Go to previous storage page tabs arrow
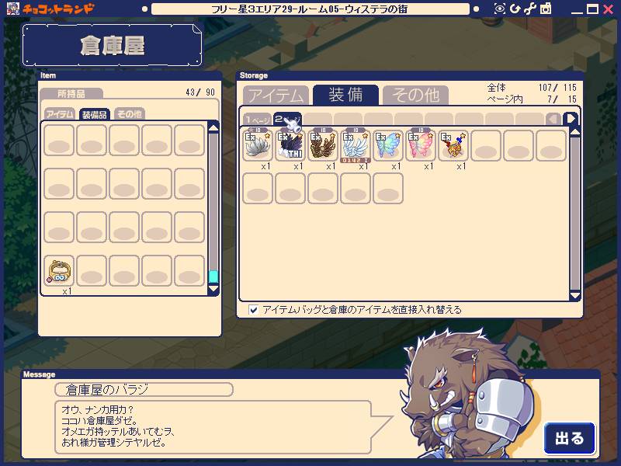This screenshot has width=621, height=466. coord(553,119)
